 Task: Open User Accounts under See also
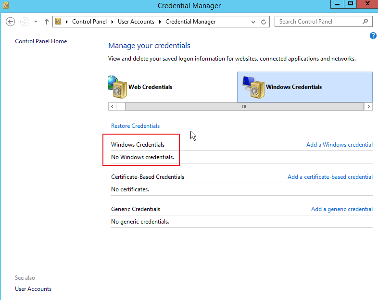33,289
